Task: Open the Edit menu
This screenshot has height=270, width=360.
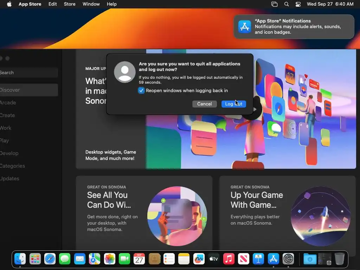Action: 53,4
